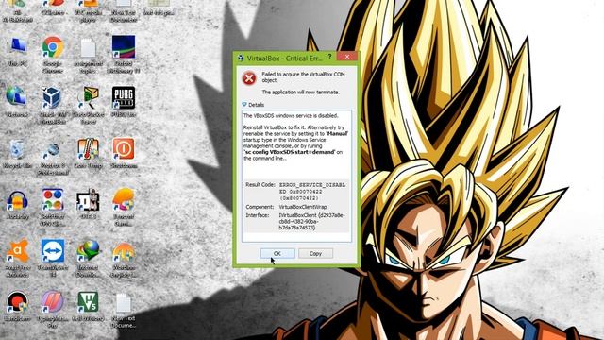Viewport: 604px width, 340px height.
Task: Click the VirtualBox logo in the dialog title bar
Action: 241,59
